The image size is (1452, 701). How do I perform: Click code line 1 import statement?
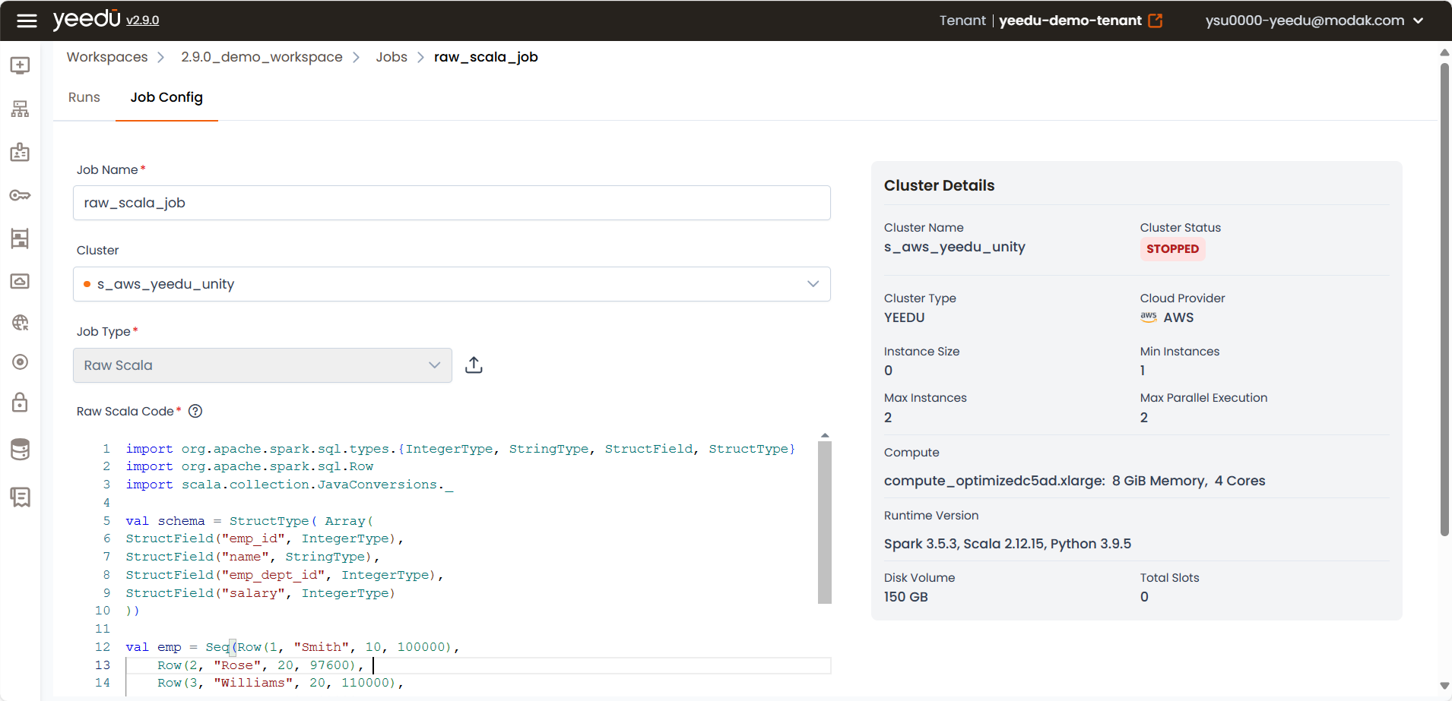(x=461, y=449)
